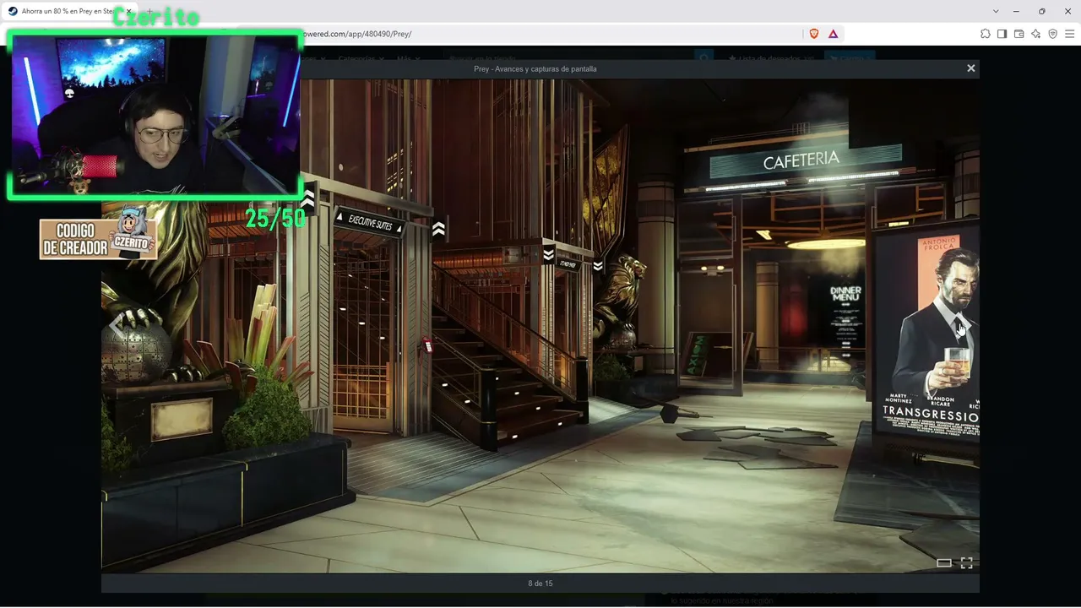Open Brave Rewards triangle icon
The height and width of the screenshot is (608, 1081).
coord(834,34)
